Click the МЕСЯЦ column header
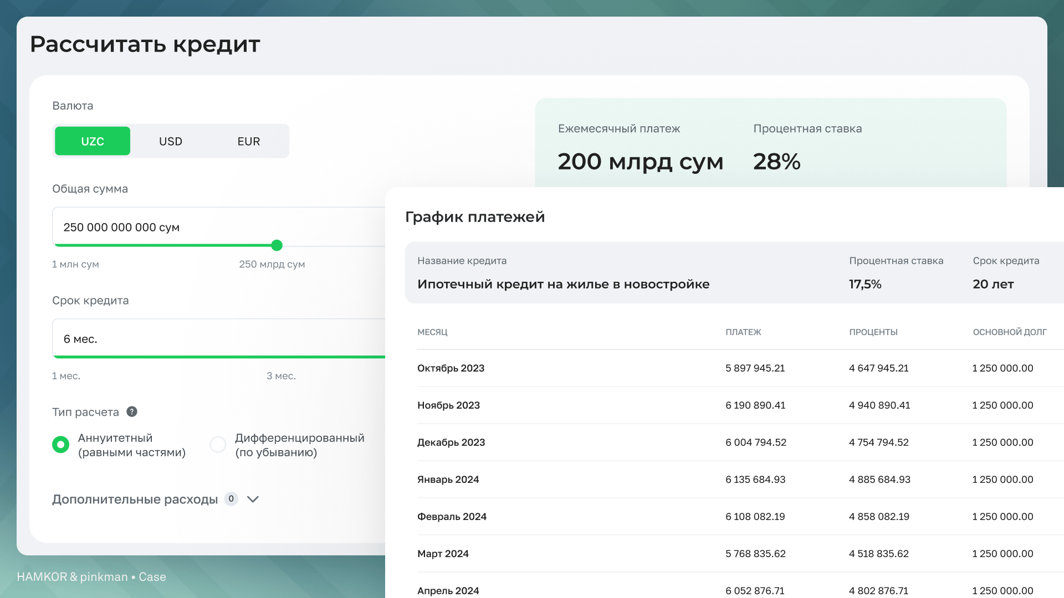 tap(432, 332)
